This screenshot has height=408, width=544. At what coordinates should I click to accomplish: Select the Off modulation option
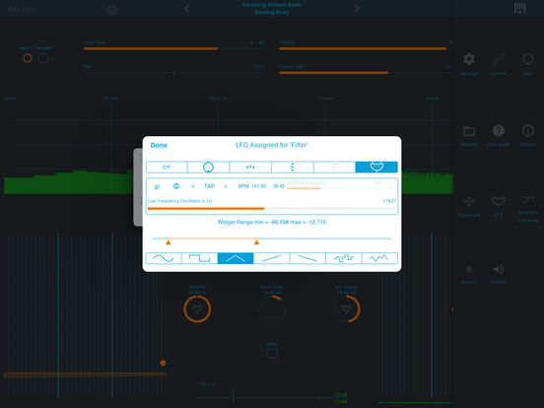(x=167, y=167)
